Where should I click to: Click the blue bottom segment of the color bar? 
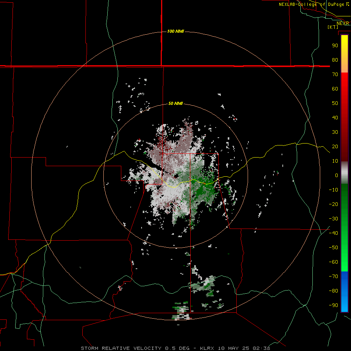(344, 291)
